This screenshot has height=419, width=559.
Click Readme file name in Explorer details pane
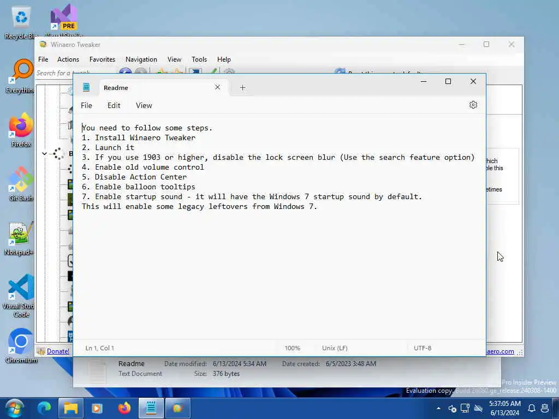131,364
